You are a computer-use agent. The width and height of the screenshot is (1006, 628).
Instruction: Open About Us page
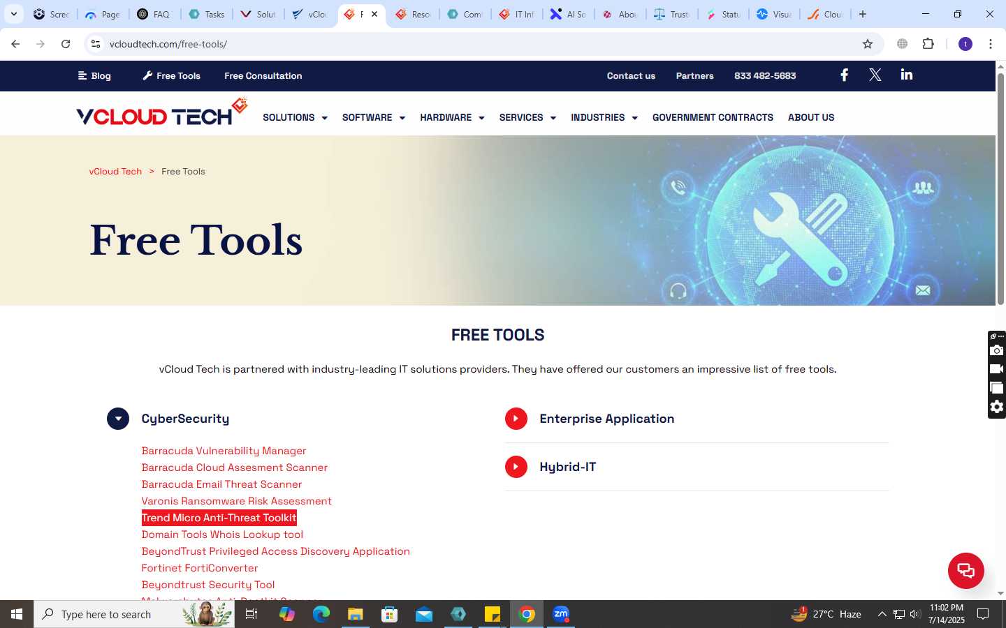811,117
